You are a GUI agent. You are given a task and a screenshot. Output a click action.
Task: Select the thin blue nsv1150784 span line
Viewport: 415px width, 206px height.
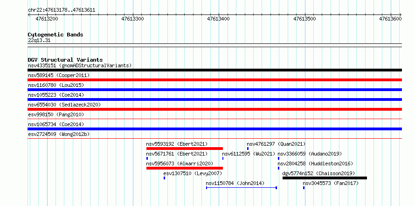coord(242,188)
